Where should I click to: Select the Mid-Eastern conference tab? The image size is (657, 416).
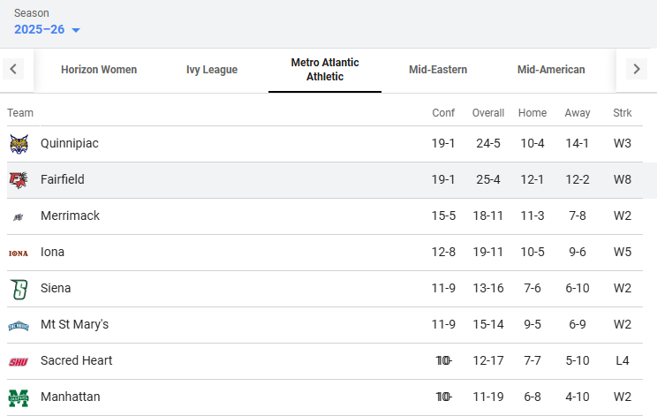pos(438,70)
